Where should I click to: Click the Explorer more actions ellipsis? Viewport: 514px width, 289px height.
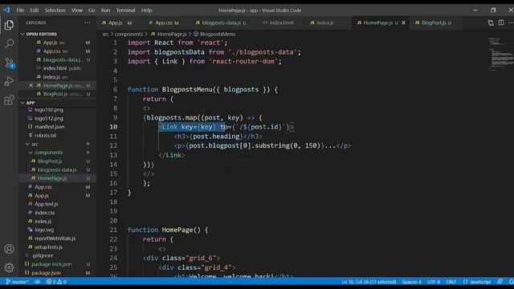pyautogui.click(x=87, y=22)
